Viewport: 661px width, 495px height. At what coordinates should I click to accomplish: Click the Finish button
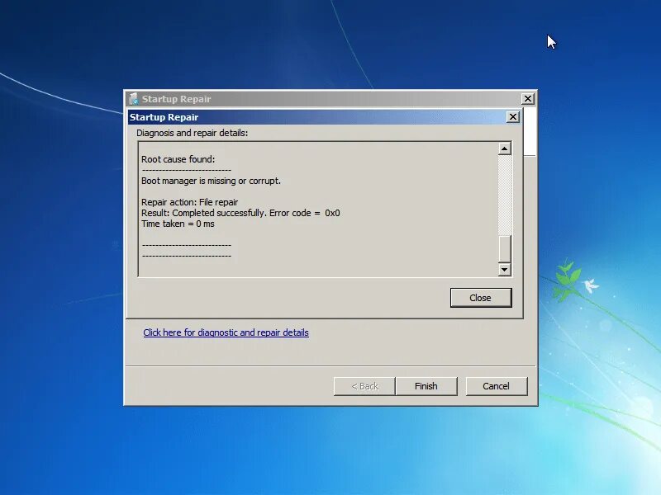tap(426, 385)
